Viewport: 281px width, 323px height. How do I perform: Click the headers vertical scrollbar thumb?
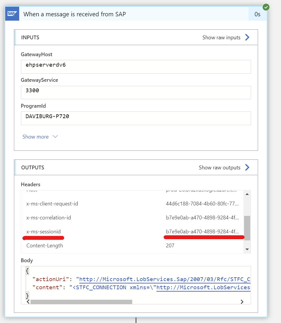tap(247, 228)
